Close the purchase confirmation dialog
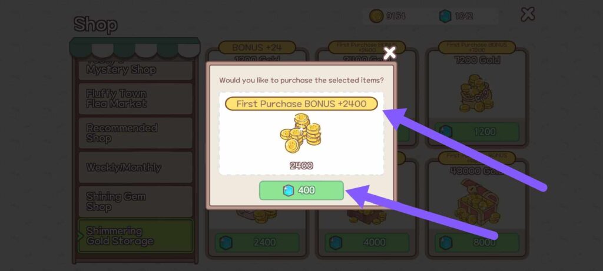The height and width of the screenshot is (271, 603). [x=390, y=53]
